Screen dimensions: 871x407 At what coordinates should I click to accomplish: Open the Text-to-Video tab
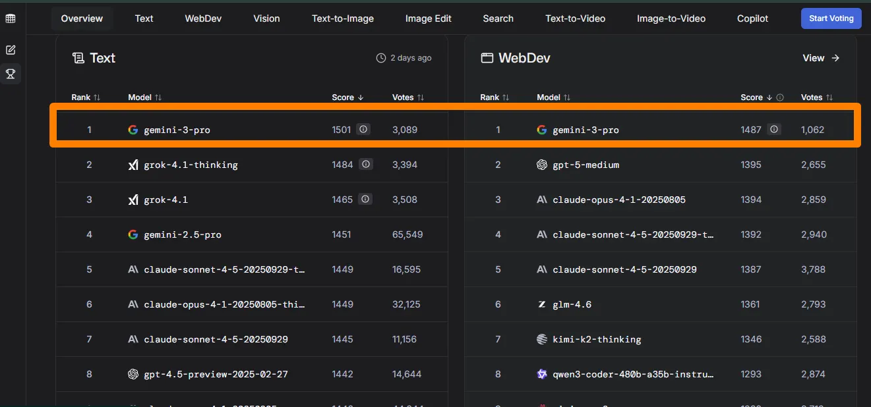575,18
